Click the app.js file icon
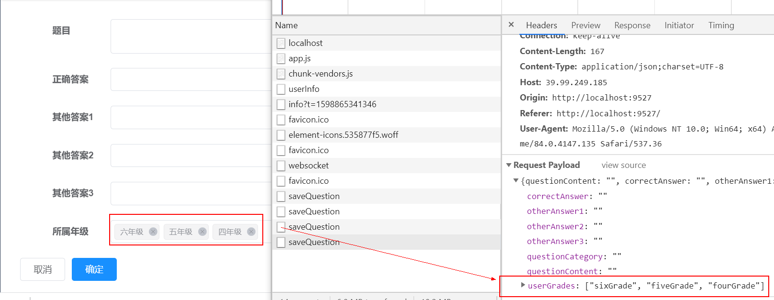This screenshot has height=300, width=774. (x=281, y=58)
